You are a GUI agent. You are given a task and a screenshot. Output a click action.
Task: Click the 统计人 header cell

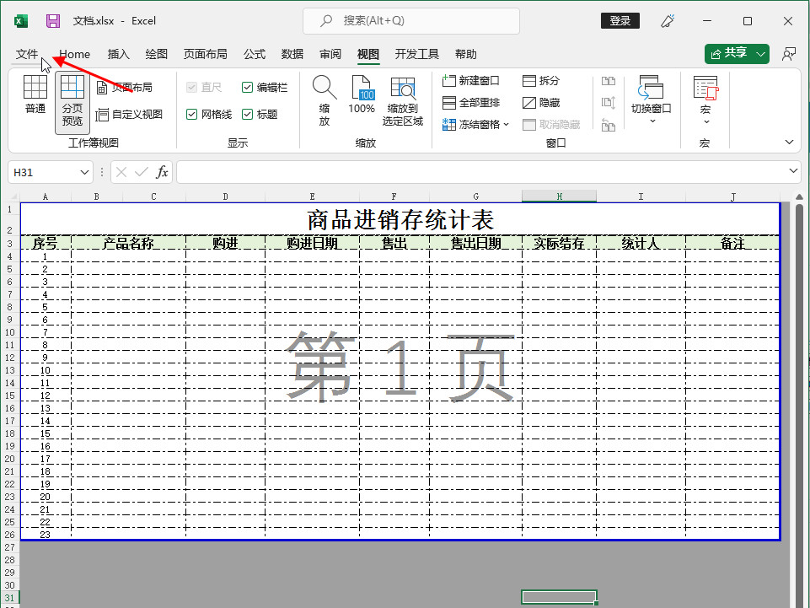tap(641, 243)
